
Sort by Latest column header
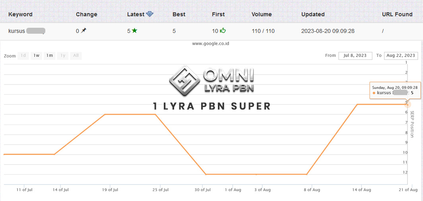click(x=136, y=15)
